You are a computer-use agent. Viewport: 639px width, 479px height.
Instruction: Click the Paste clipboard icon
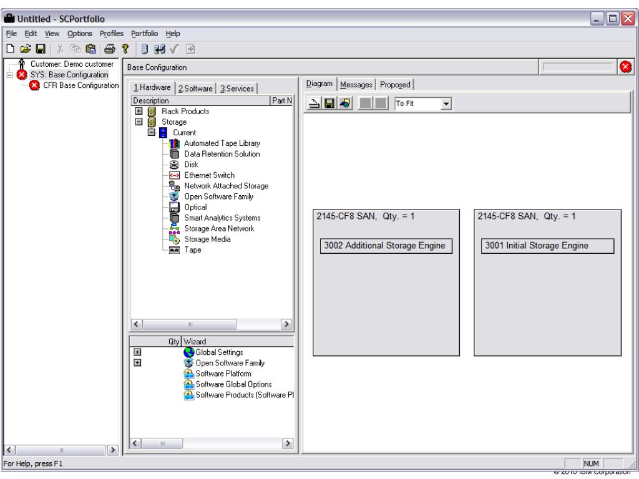[x=90, y=49]
